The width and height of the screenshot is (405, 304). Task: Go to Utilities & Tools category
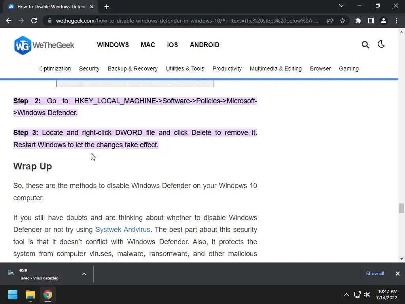[185, 68]
